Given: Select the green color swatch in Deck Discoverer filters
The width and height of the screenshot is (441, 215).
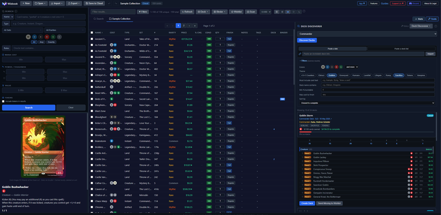Looking at the screenshot, I should [341, 67].
